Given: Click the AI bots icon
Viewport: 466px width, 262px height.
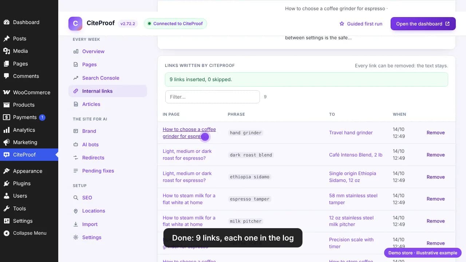Looking at the screenshot, I should point(76,144).
